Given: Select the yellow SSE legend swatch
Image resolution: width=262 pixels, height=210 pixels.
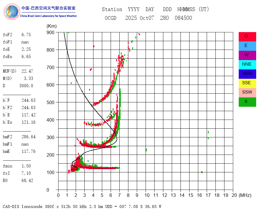Looking at the screenshot, I should [247, 83].
